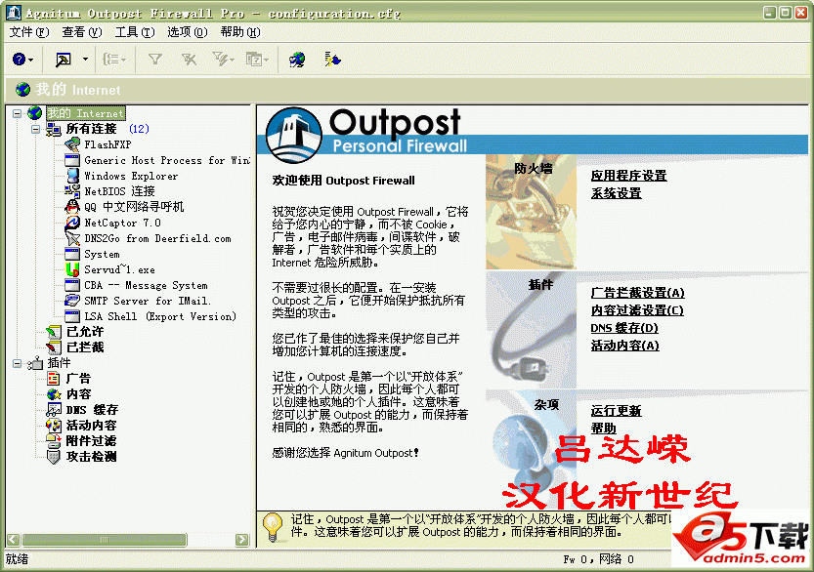Click the 广告 plugin icon

[x=54, y=379]
